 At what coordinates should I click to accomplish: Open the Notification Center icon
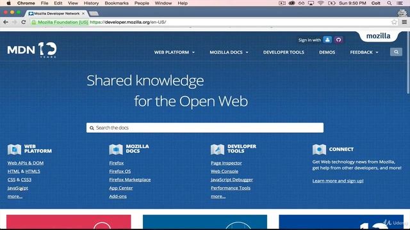pos(400,3)
